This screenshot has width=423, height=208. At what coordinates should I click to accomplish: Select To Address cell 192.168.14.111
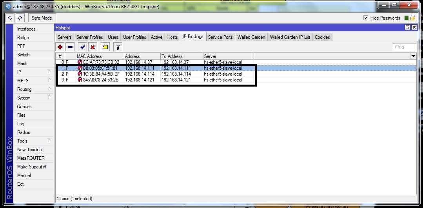coord(182,68)
